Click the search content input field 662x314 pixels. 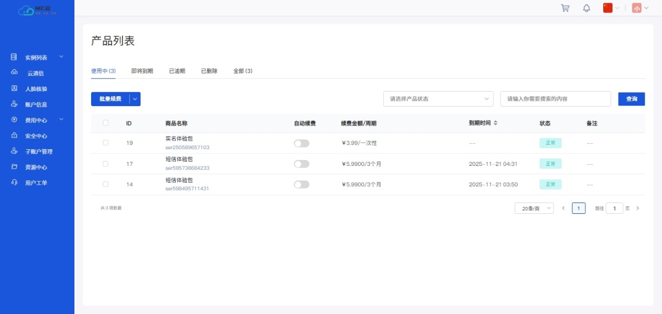pos(555,99)
